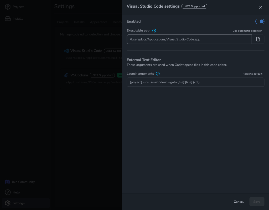Click VSCodium .NET Supported badge
This screenshot has height=210, width=269.
[x=102, y=75]
